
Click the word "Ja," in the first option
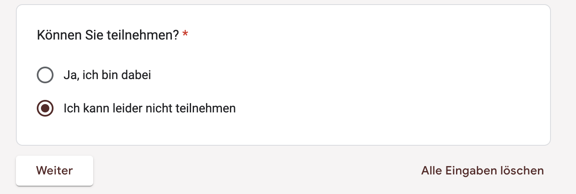70,75
